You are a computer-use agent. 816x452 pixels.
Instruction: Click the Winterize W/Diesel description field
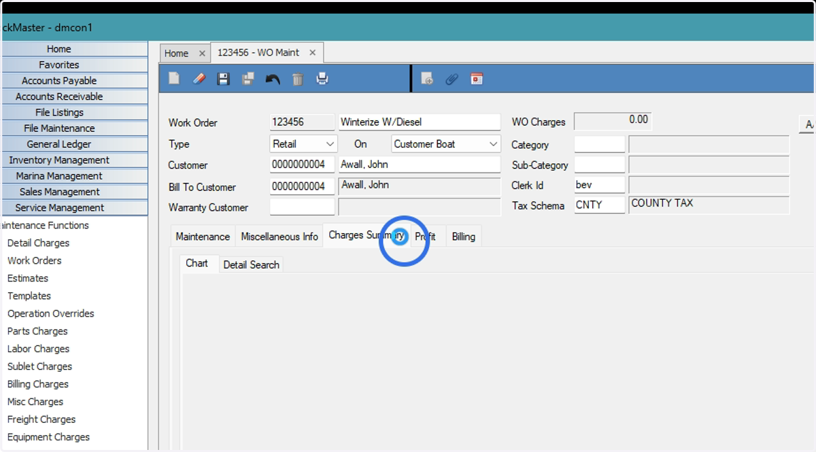[x=420, y=122]
